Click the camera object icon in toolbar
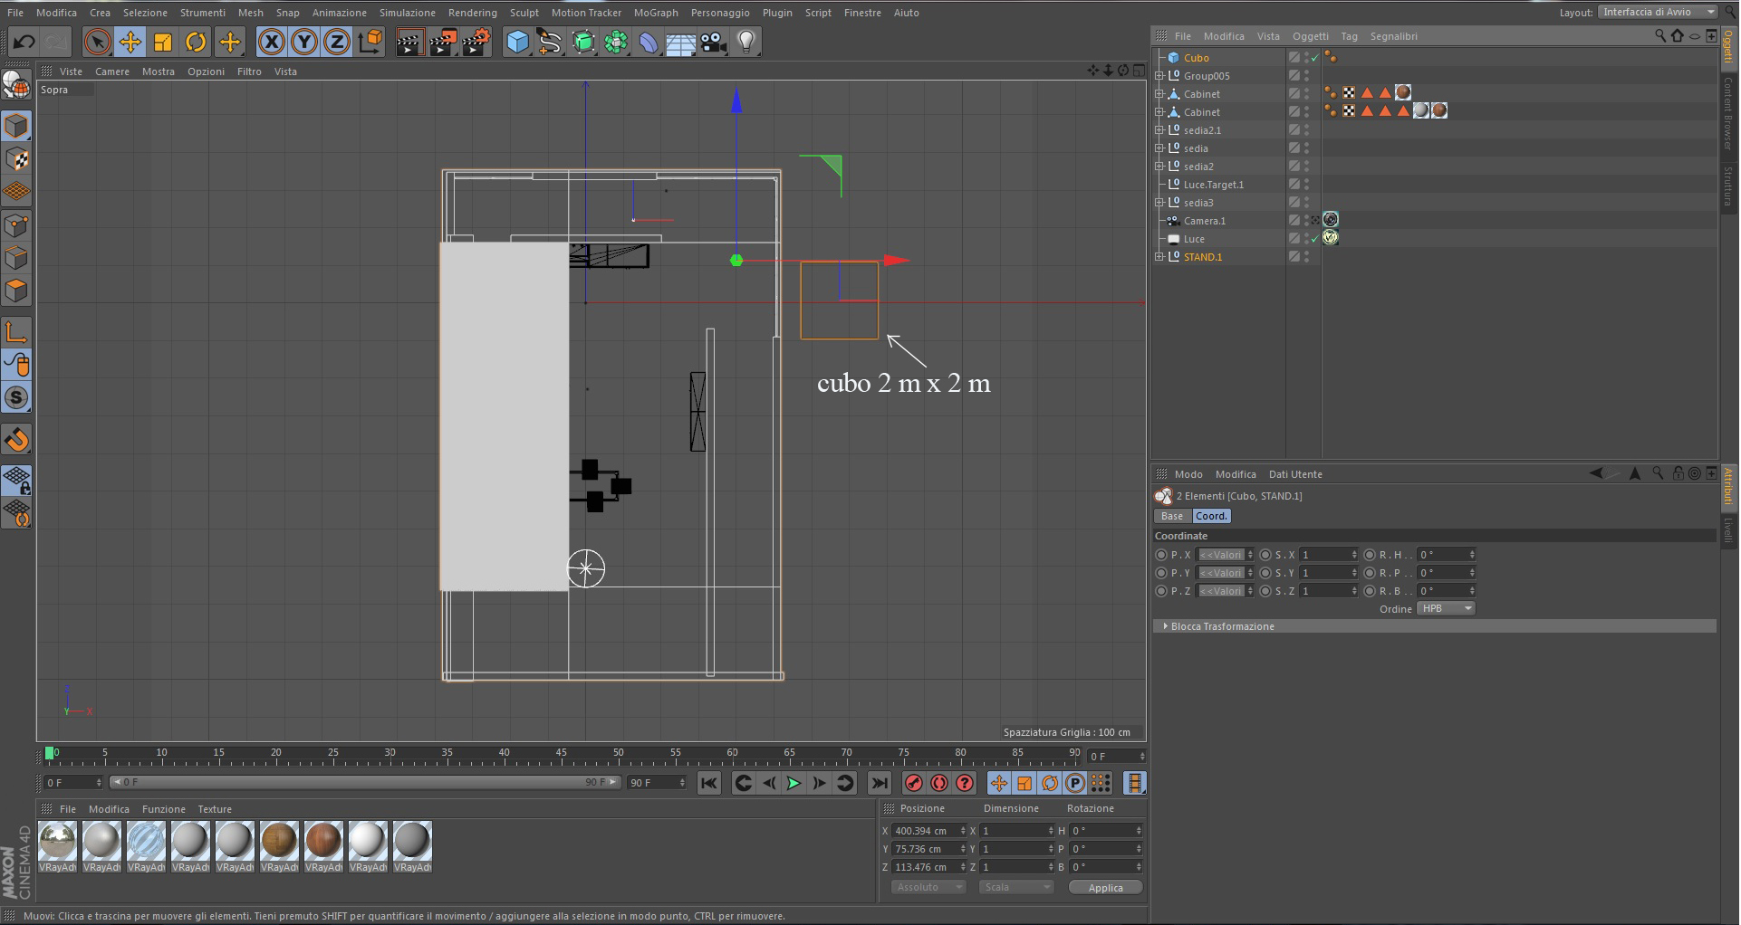 [714, 43]
